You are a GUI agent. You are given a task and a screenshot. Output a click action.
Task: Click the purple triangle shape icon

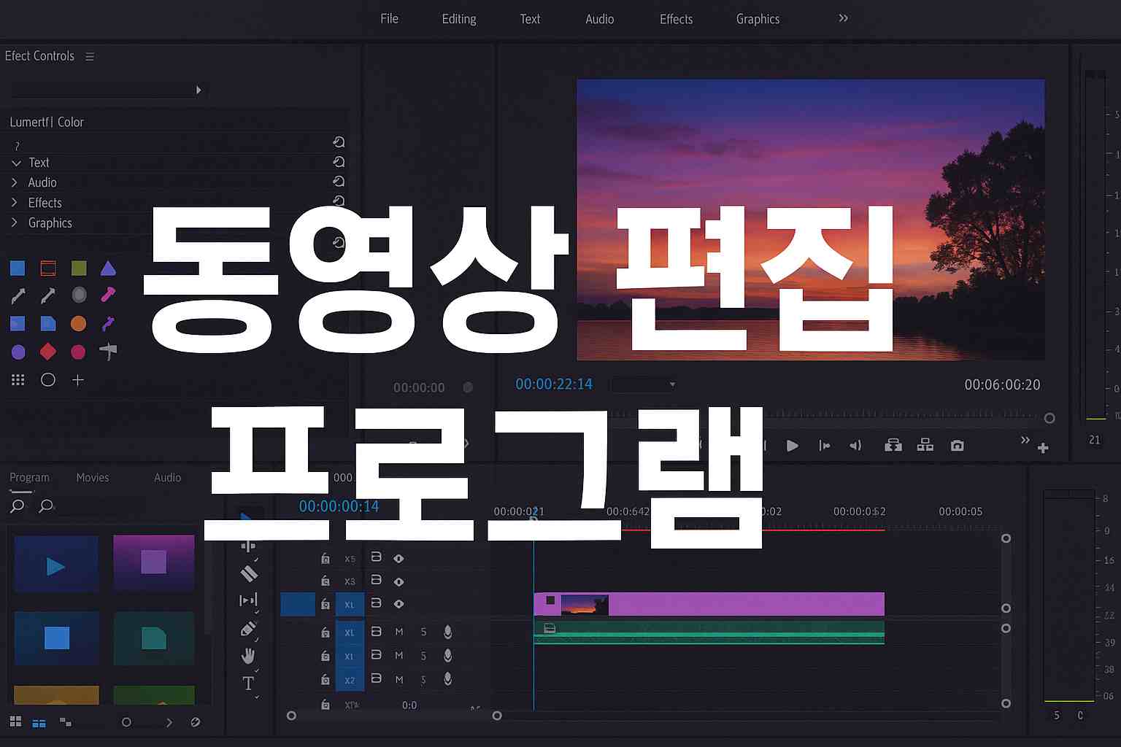point(108,268)
